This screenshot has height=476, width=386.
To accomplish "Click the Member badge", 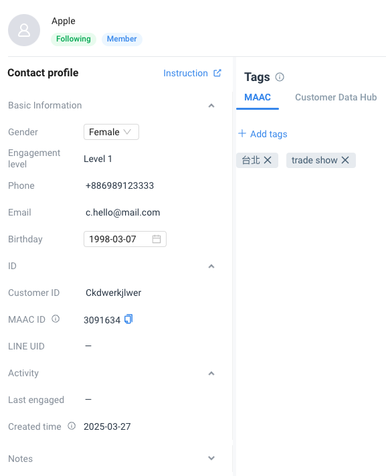I will point(122,39).
